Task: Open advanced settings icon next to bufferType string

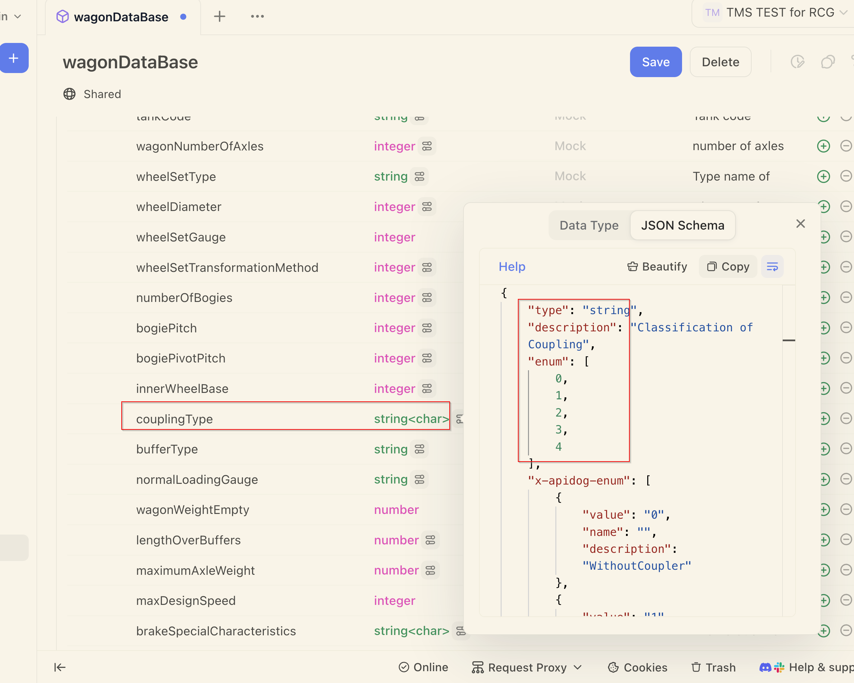Action: click(420, 449)
